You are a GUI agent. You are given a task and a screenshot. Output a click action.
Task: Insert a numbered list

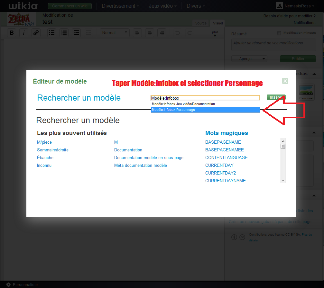[64, 33]
